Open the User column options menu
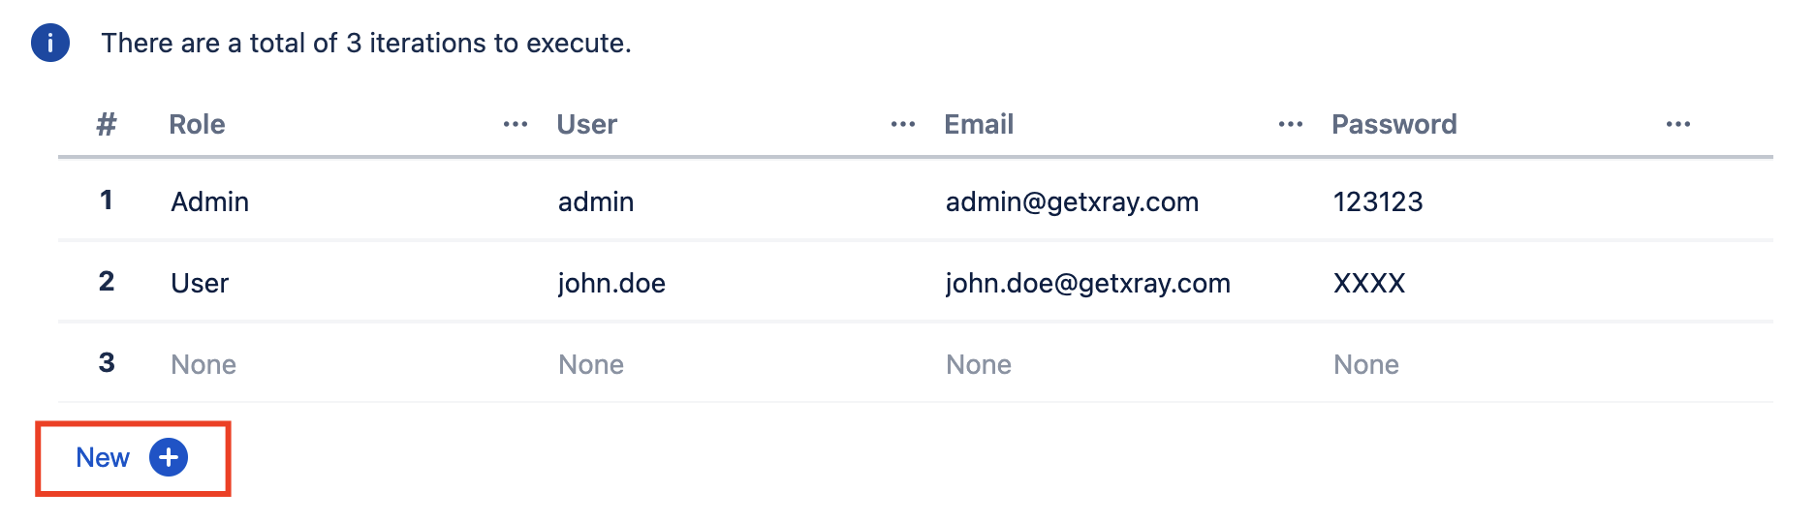Image resolution: width=1816 pixels, height=523 pixels. 903,124
